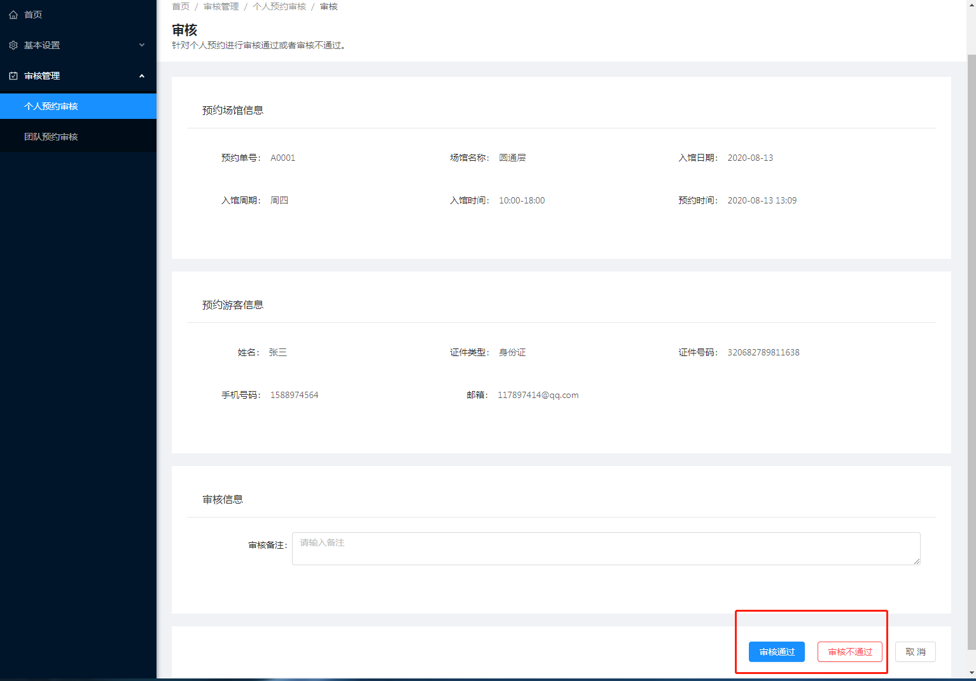
Task: Click the 审核备注 field label
Action: pyautogui.click(x=268, y=545)
